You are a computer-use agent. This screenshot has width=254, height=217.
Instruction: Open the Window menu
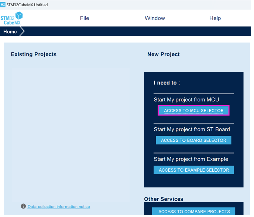coord(155,18)
